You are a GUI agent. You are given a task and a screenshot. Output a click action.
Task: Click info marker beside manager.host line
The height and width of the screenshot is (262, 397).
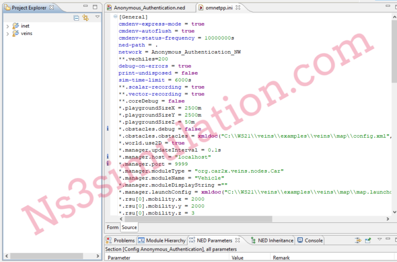coord(108,156)
